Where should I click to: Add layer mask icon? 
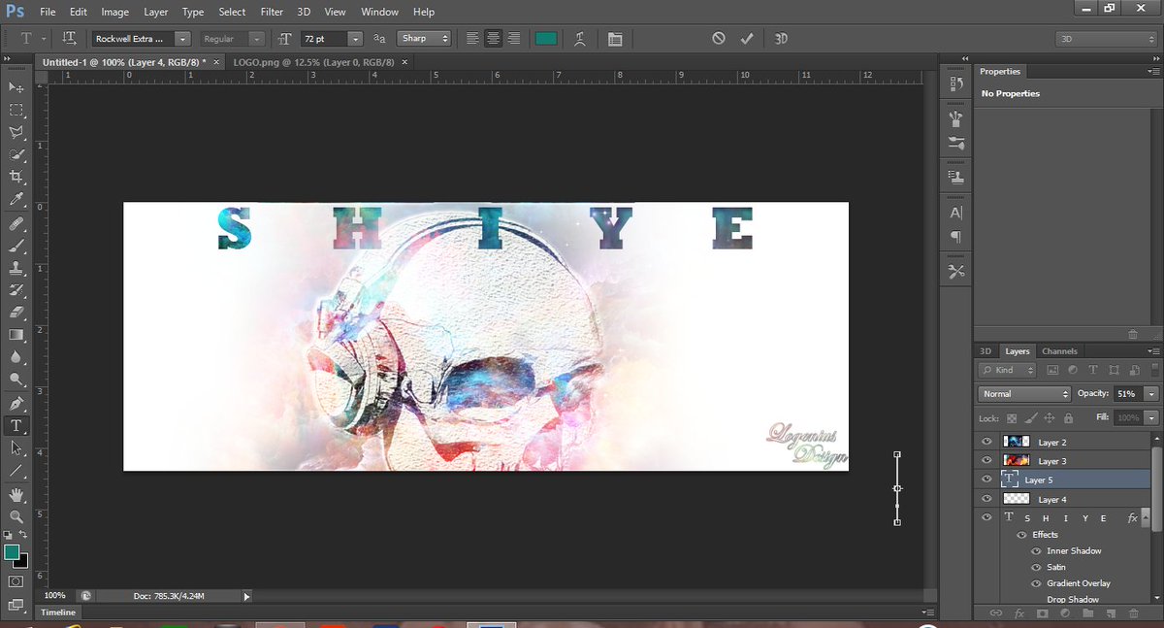[1043, 613]
